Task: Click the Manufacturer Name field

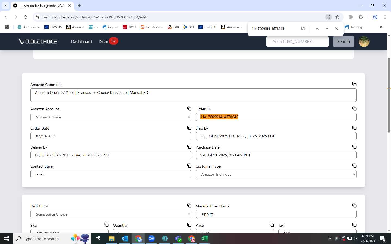Action: (x=276, y=214)
